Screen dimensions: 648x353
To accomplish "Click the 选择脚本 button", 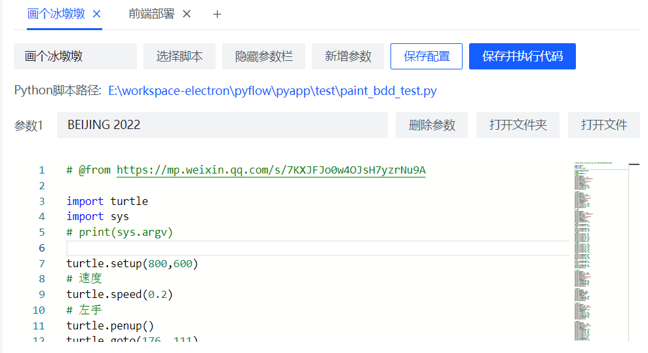I will click(180, 56).
